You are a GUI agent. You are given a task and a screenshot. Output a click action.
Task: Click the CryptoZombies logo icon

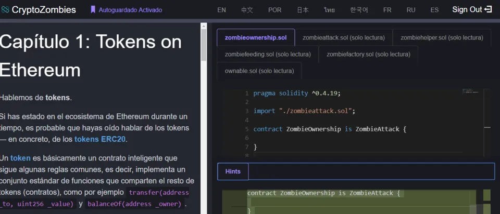point(5,10)
